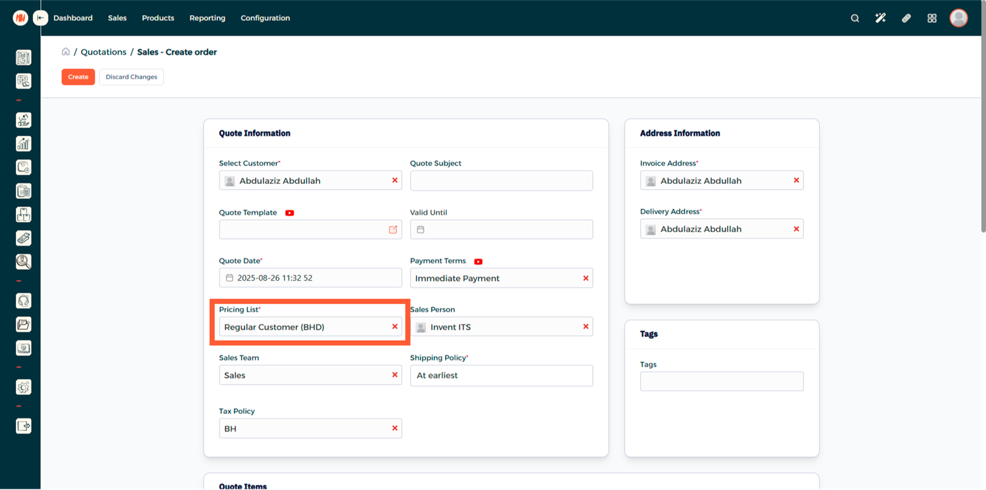This screenshot has width=986, height=490.
Task: Clear the Select Customer field value
Action: click(394, 180)
